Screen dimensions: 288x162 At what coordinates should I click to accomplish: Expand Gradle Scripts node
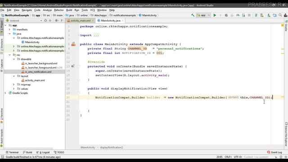5,93
